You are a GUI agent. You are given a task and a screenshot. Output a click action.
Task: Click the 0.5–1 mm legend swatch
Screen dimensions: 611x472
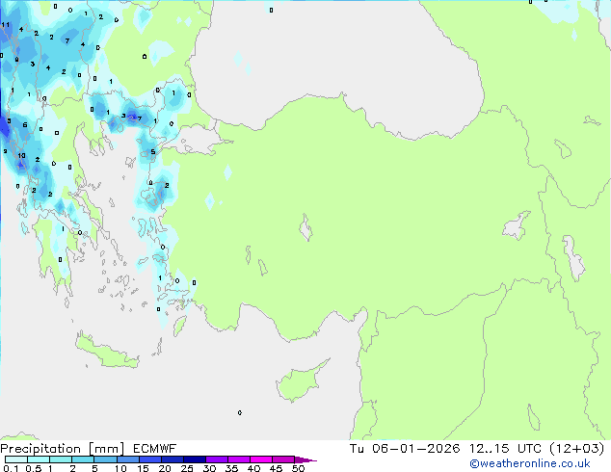click(x=39, y=459)
